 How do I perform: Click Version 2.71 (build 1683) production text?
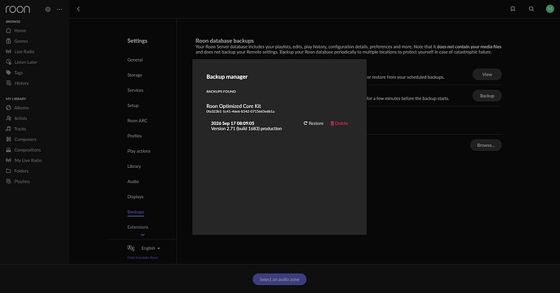(x=247, y=128)
